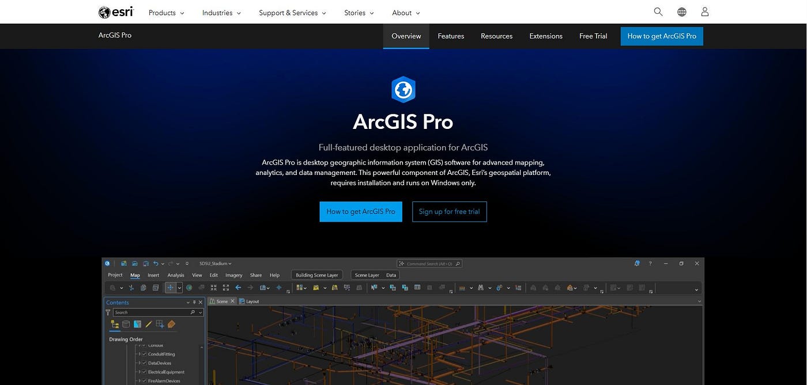
Task: Uncheck the DataDevices layer checkbox
Action: (144, 363)
